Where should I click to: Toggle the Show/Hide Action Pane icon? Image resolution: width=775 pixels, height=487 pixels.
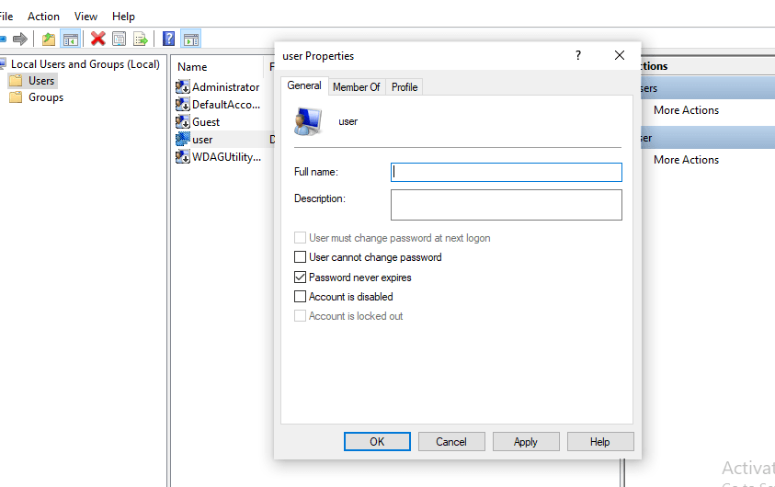[191, 39]
